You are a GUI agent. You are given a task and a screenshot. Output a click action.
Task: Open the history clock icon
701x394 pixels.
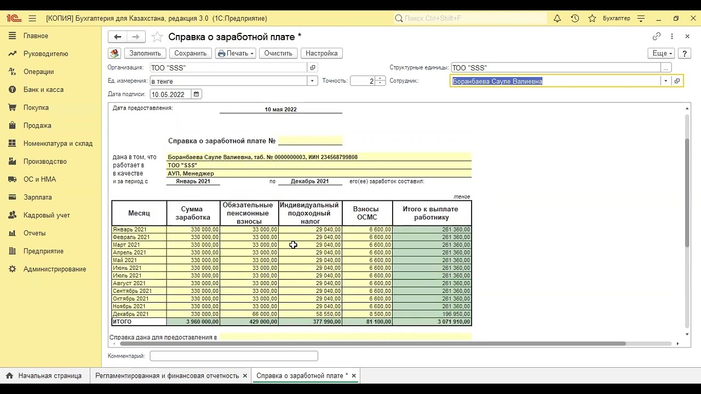(x=574, y=18)
